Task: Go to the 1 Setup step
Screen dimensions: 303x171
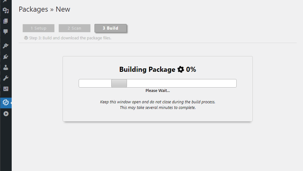Action: (x=39, y=28)
